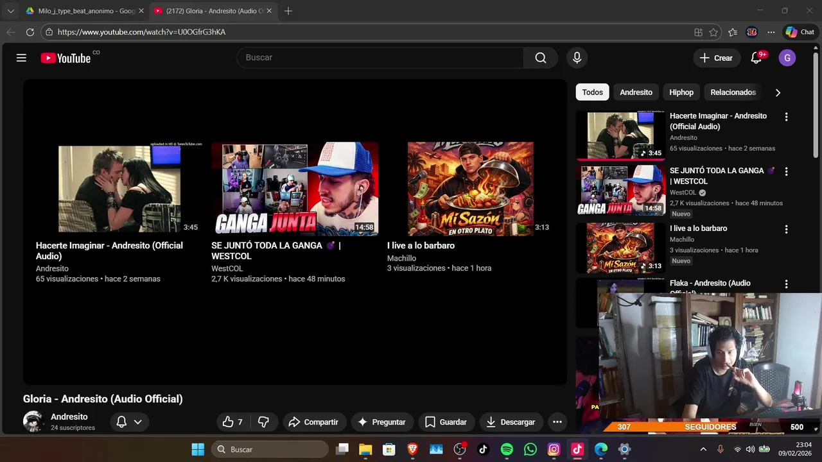Open I live a lo barbaro sidebar title
Screen dimensions: 822x462
click(698, 228)
